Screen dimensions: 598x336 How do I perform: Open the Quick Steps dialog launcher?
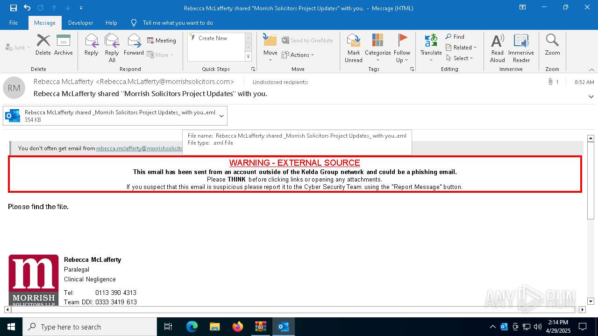coord(253,69)
